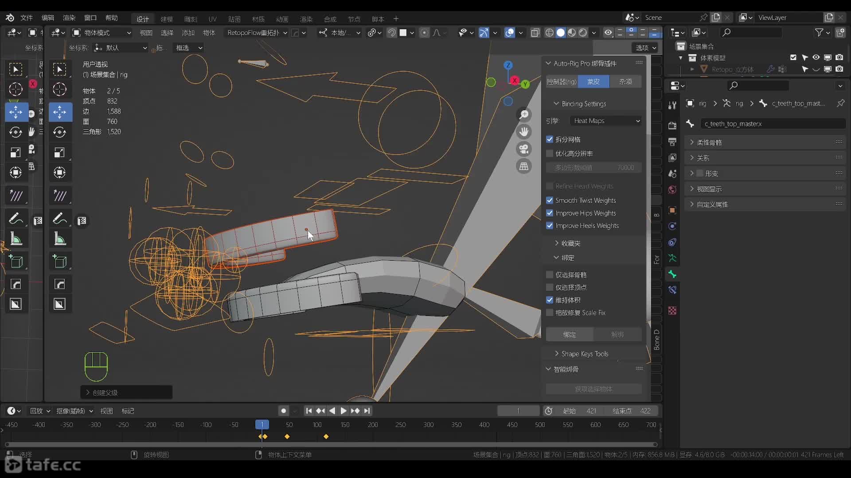
Task: Select the Move tool in the toolbar
Action: [59, 112]
